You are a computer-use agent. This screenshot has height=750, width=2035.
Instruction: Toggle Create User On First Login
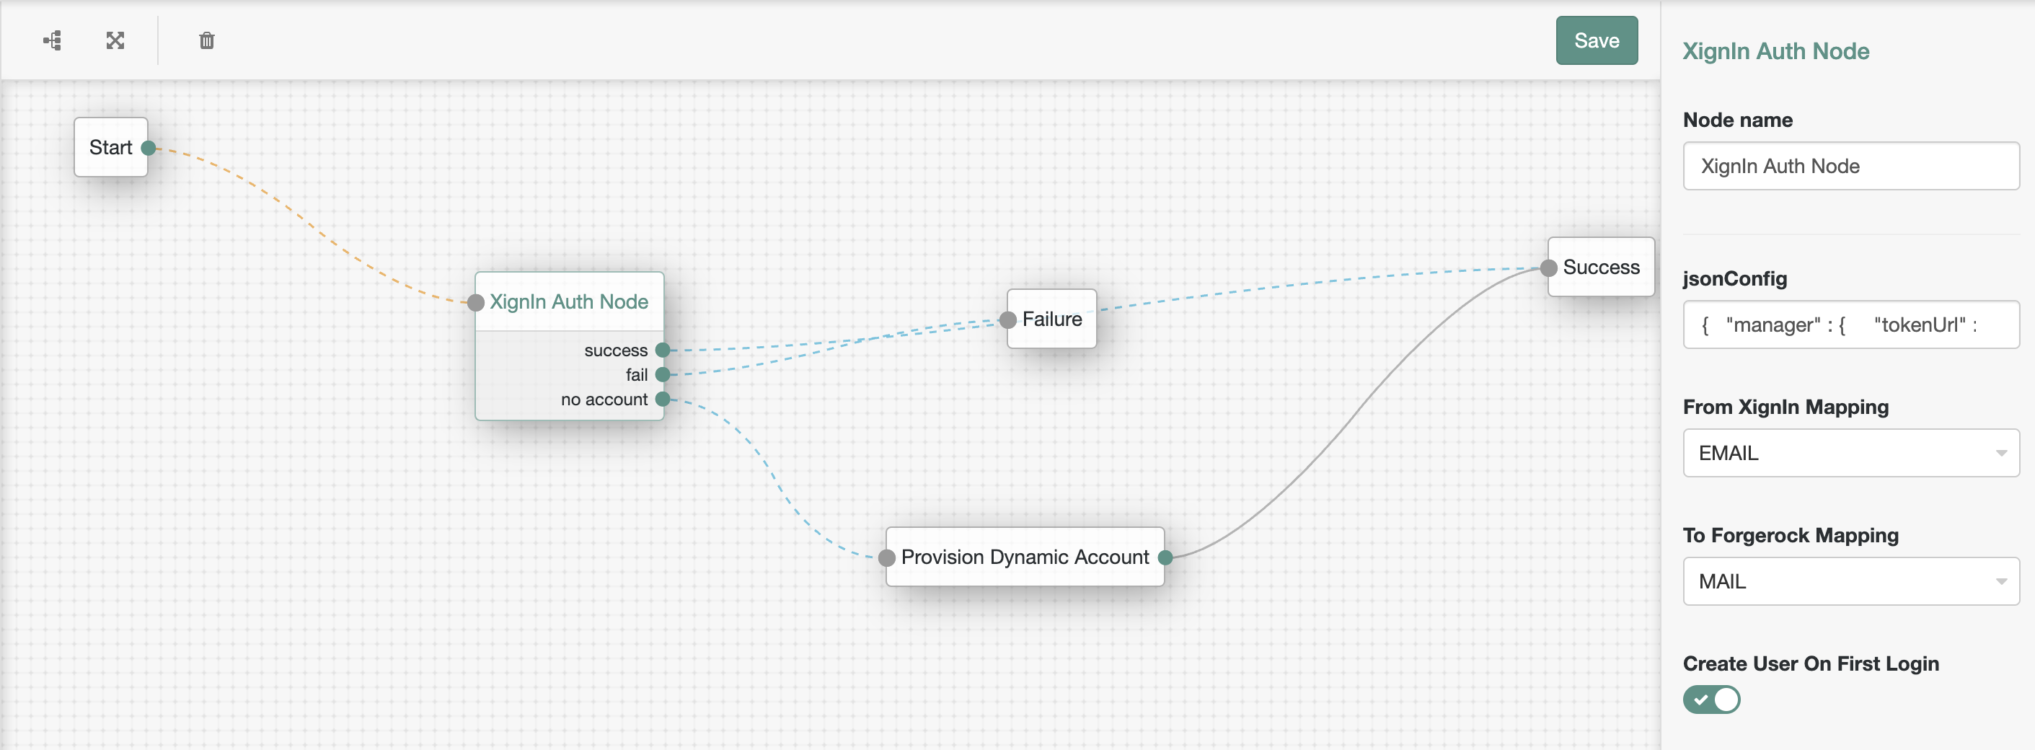tap(1711, 700)
